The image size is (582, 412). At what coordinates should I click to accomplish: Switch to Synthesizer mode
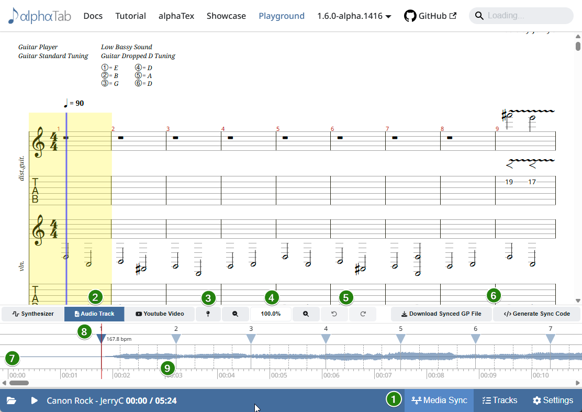tap(33, 314)
